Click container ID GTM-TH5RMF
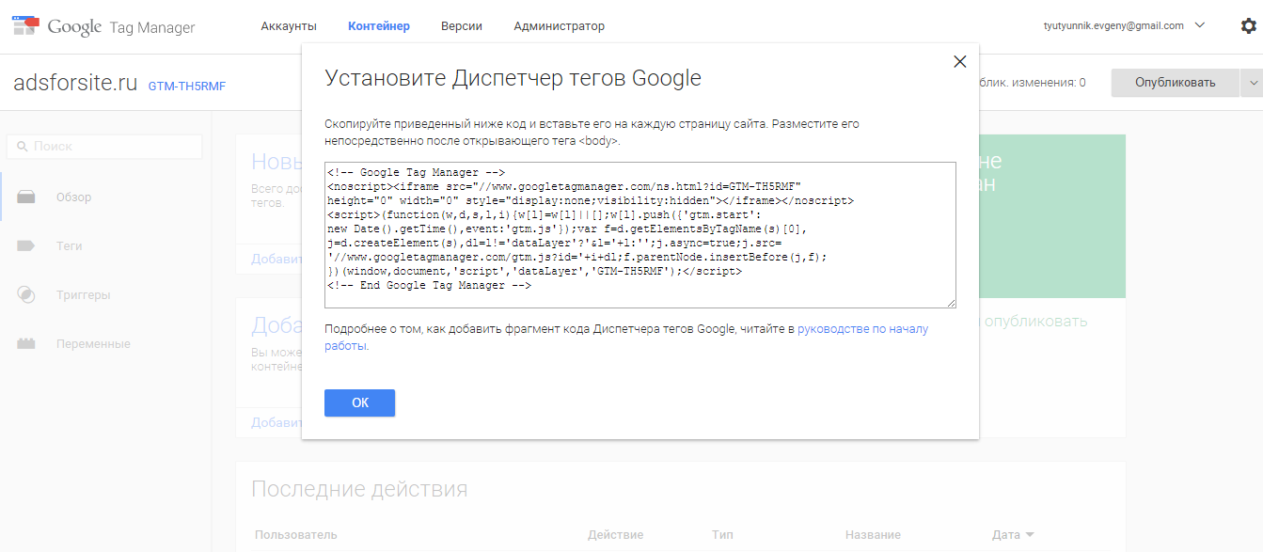 pyautogui.click(x=187, y=86)
